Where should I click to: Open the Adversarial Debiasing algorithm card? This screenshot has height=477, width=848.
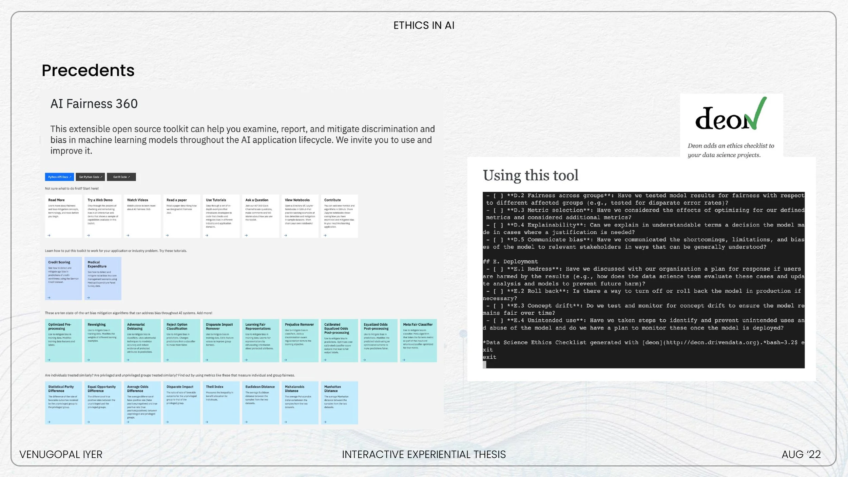click(x=142, y=340)
